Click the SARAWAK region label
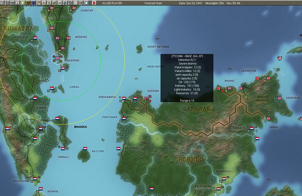Viewport: 302px width, 196px height. (196, 109)
